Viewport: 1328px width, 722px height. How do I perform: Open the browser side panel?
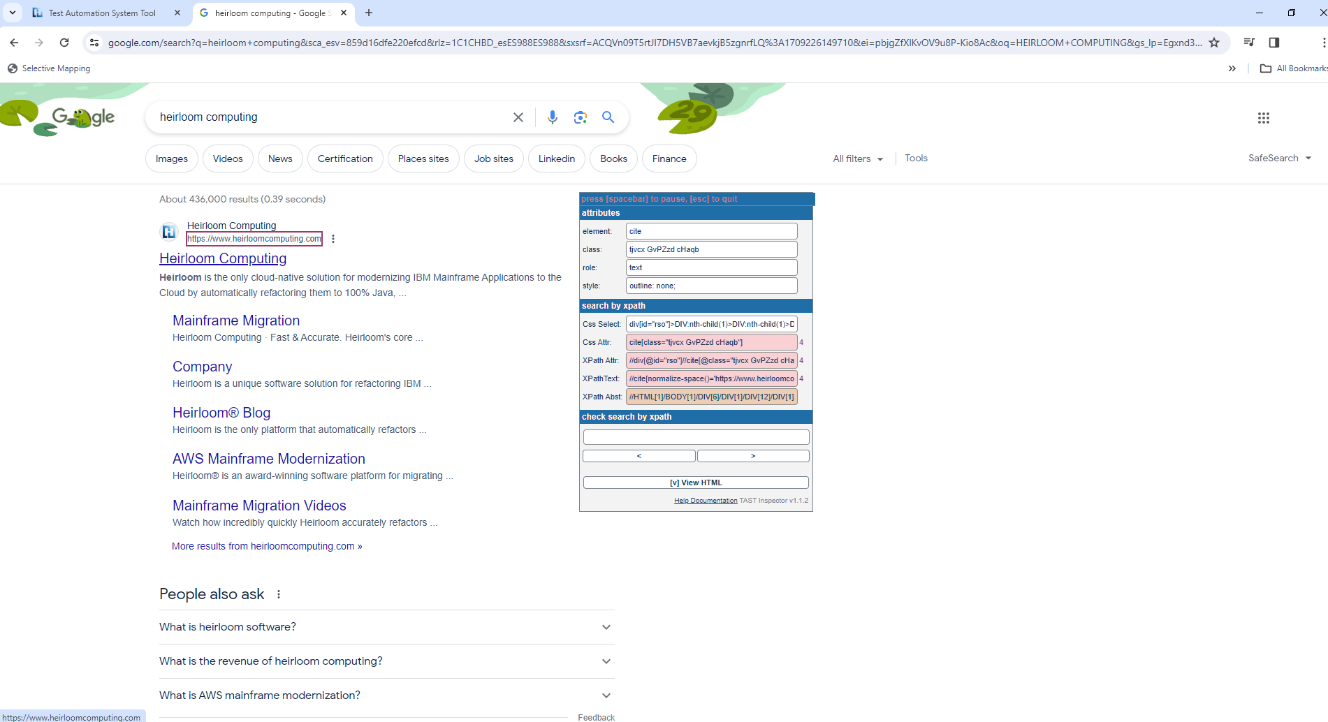coord(1274,43)
